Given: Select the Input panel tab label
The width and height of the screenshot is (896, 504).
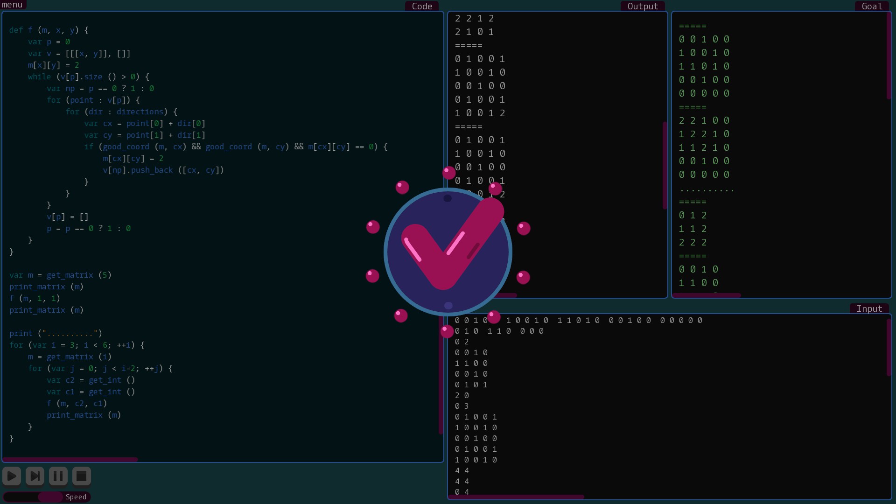Looking at the screenshot, I should [x=869, y=308].
